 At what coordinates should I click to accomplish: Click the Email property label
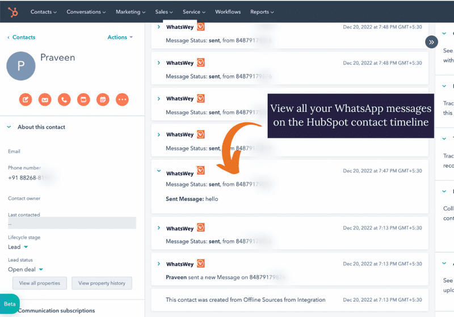tap(14, 151)
